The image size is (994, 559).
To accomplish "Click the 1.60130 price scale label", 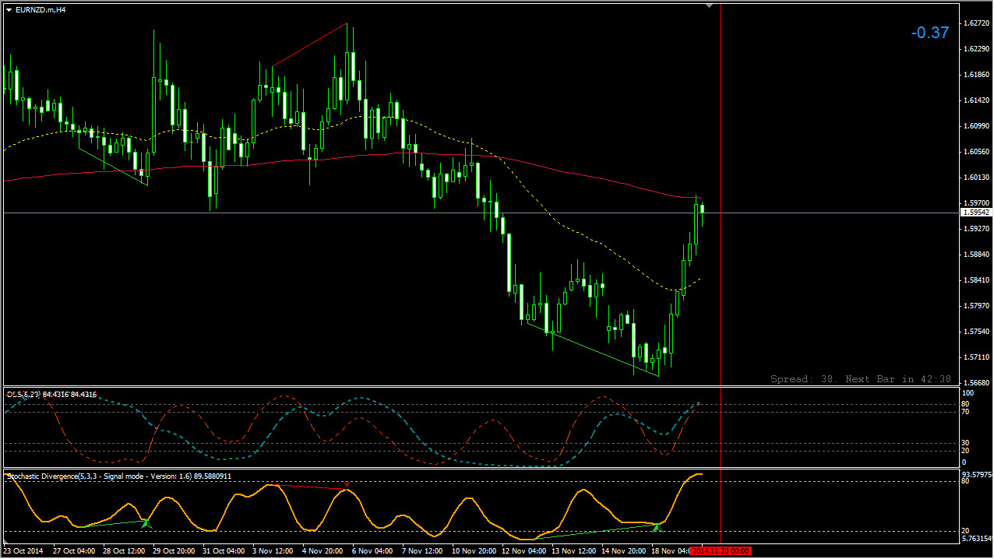I will tap(976, 177).
